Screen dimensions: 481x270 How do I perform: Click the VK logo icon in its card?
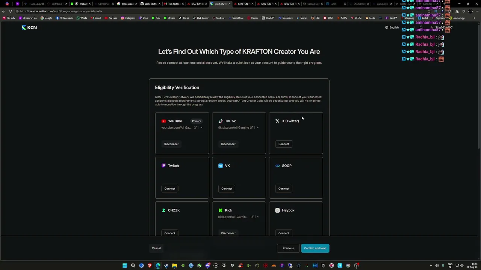coord(221,166)
